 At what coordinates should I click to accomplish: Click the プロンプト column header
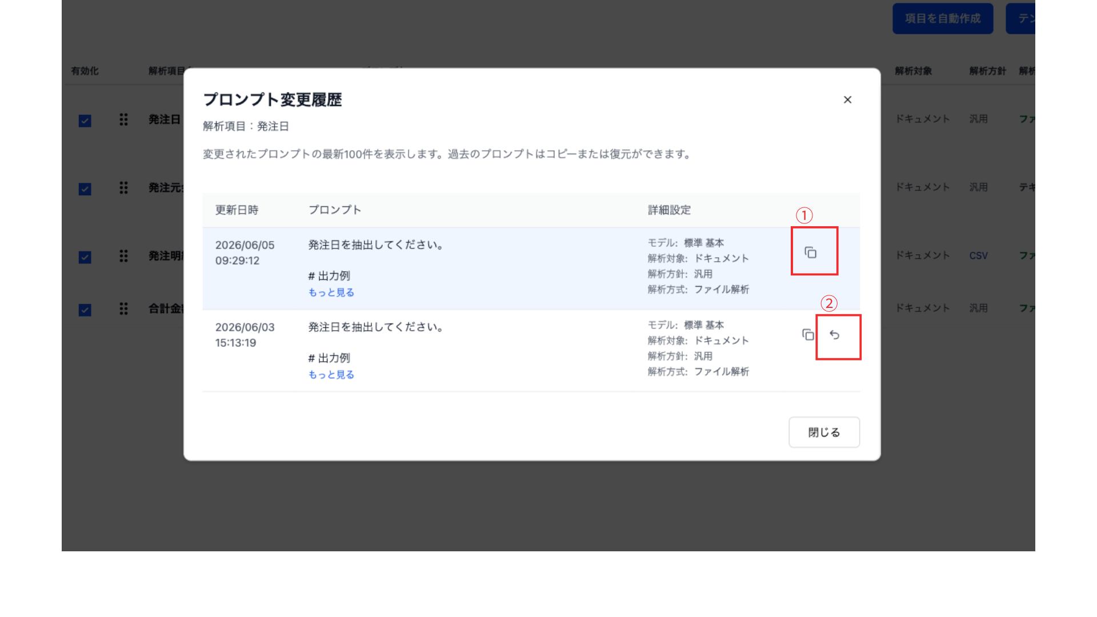(x=335, y=210)
